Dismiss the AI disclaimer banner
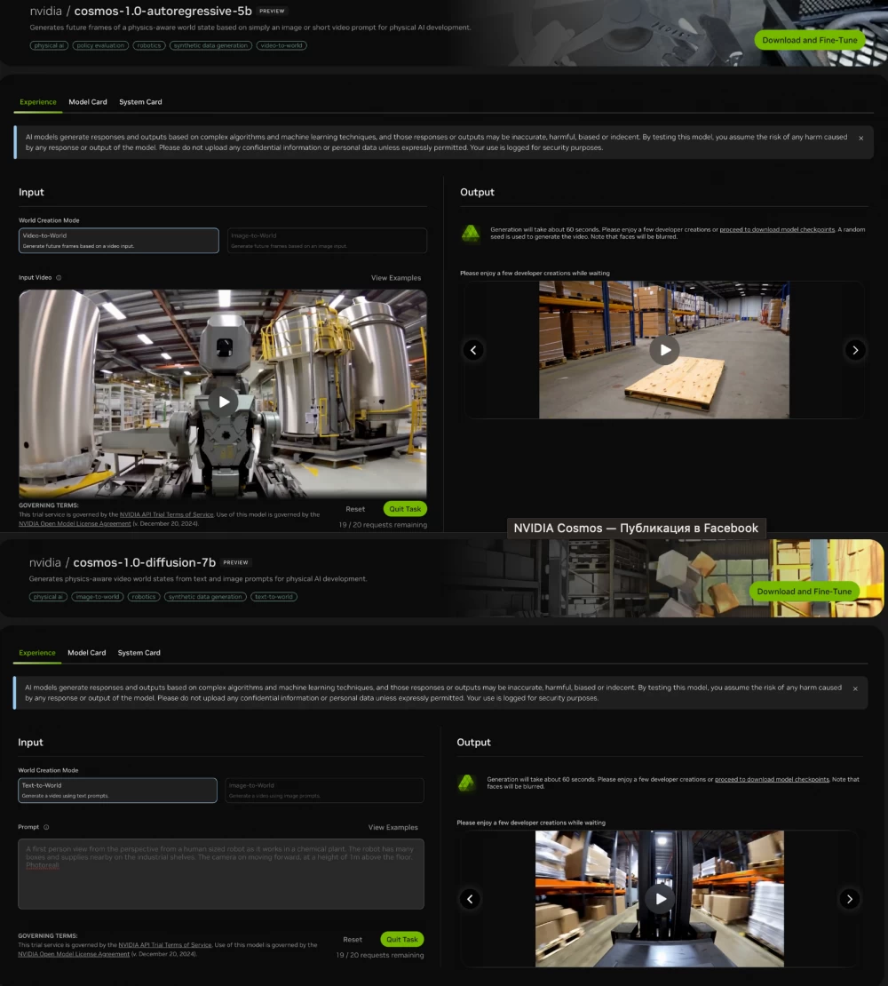The image size is (888, 986). (x=860, y=138)
